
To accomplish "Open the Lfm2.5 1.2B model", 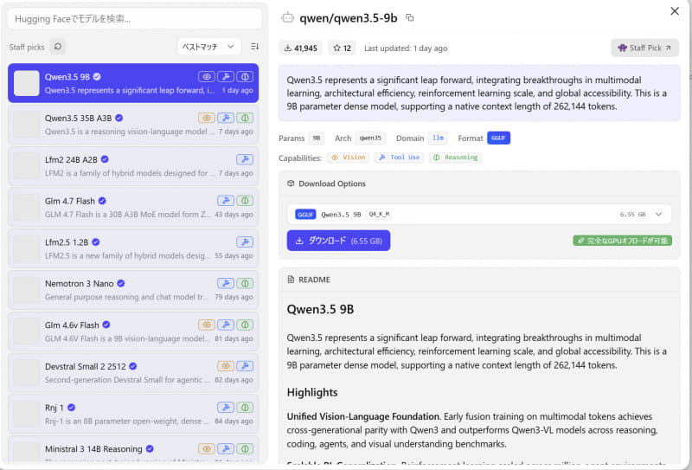I will [x=133, y=248].
